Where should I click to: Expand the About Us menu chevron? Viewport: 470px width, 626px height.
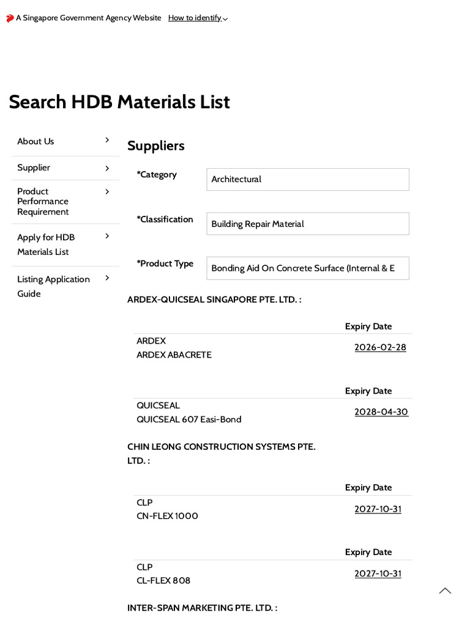[x=107, y=141]
